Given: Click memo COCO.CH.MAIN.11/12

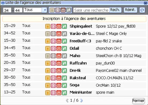Looking at the screenshot, I should click(115, 78).
